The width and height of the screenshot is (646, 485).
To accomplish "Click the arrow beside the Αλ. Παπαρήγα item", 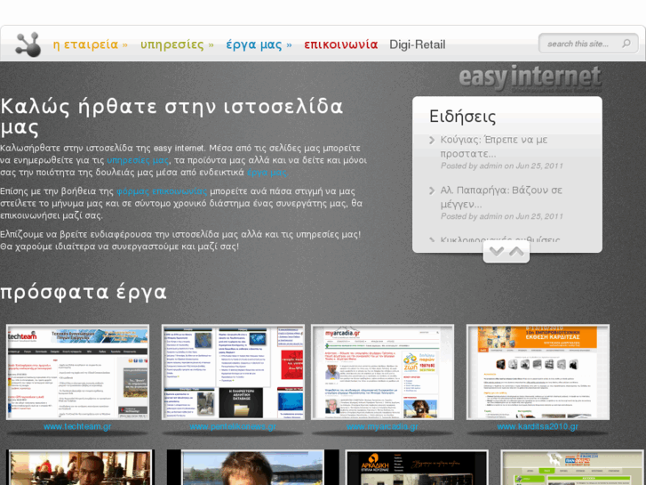I will pyautogui.click(x=432, y=190).
